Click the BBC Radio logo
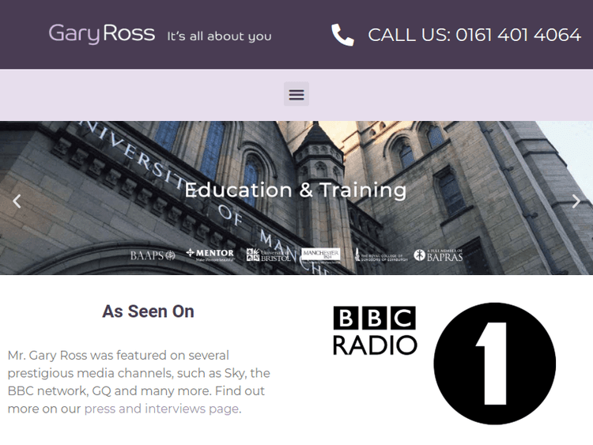This screenshot has width=593, height=445. [374, 331]
